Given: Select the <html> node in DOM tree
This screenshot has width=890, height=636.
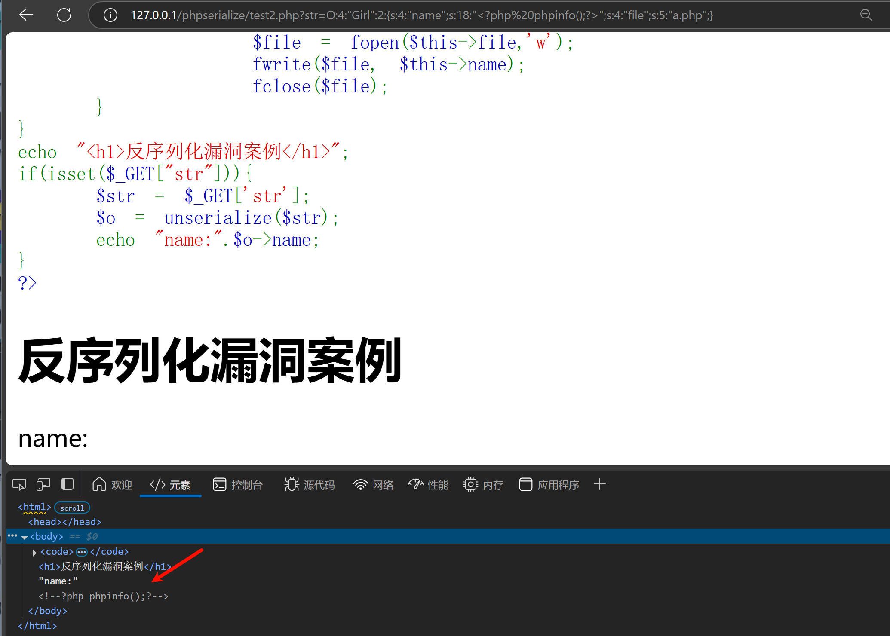Looking at the screenshot, I should tap(34, 507).
